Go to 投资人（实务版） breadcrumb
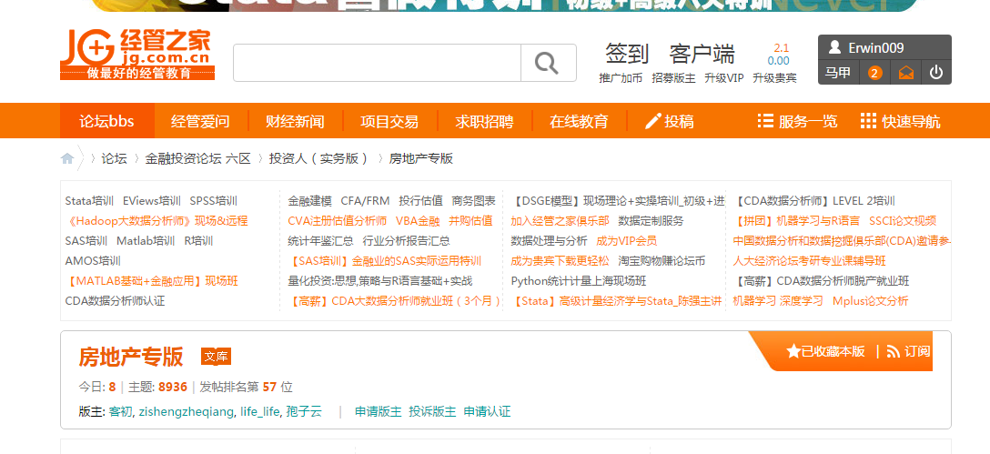 coord(318,158)
